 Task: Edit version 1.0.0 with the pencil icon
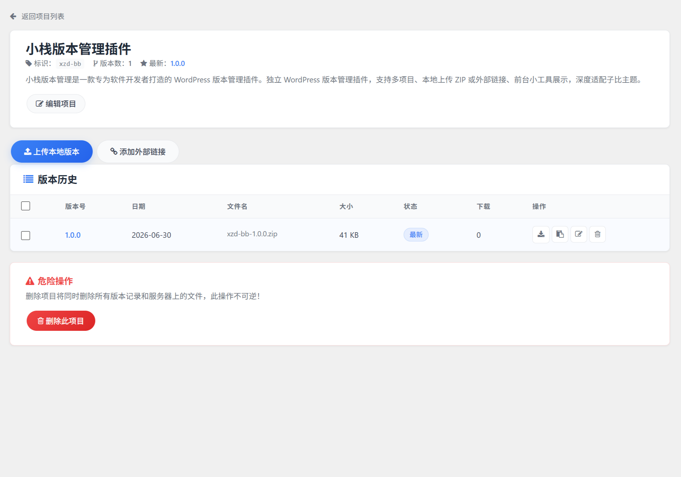[579, 234]
